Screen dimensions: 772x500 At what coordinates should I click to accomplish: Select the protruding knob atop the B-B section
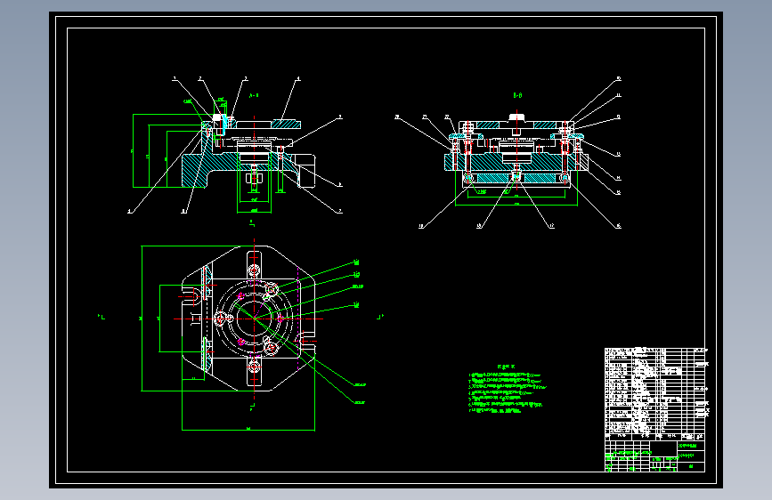click(x=516, y=117)
